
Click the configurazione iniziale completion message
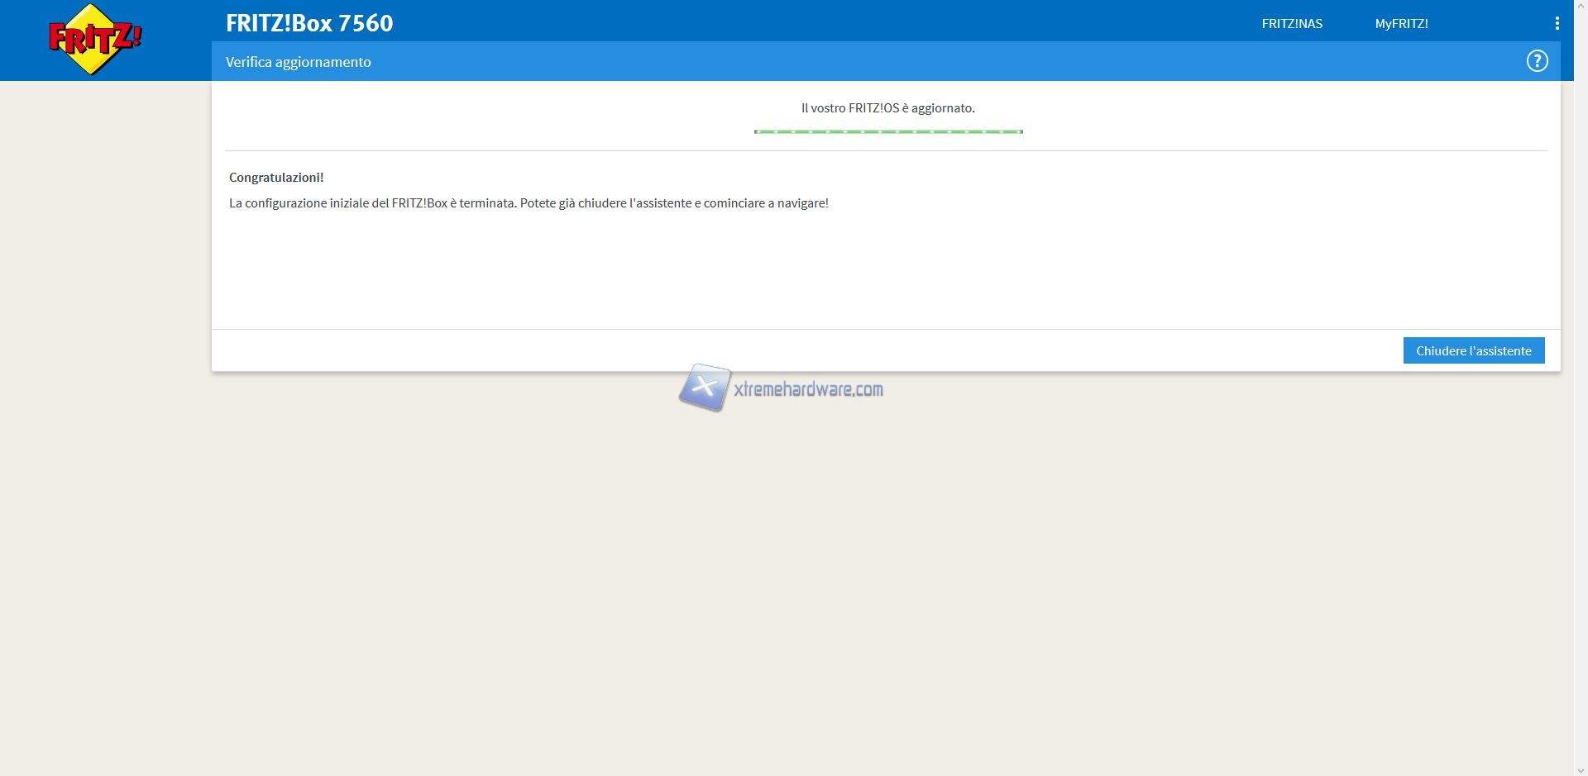[x=529, y=203]
